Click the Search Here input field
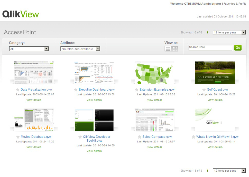Screen dimensions: 249x177 (210, 47)
